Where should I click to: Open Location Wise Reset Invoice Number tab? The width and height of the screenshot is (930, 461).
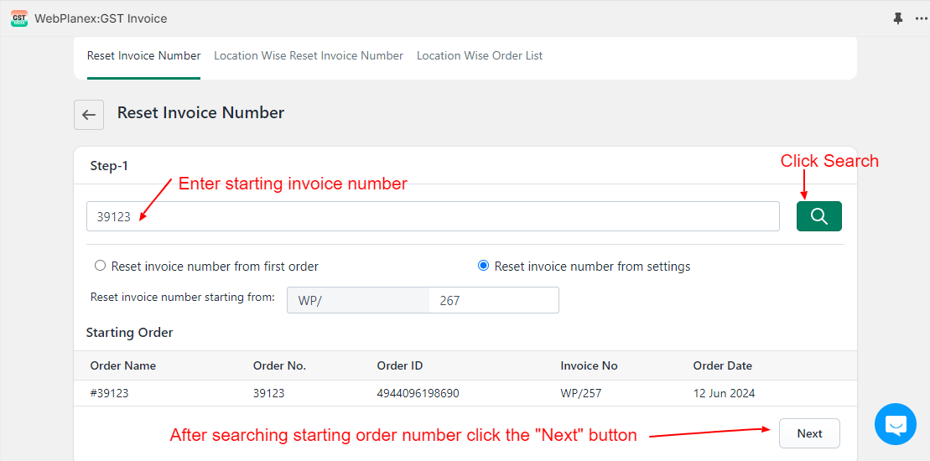[309, 55]
